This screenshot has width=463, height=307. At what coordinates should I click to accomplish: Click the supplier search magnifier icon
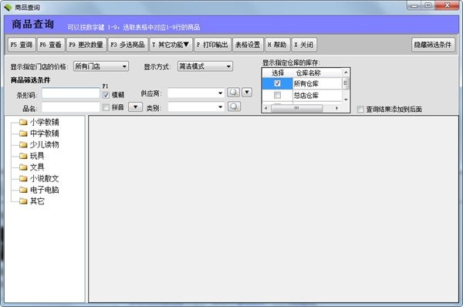click(x=233, y=93)
